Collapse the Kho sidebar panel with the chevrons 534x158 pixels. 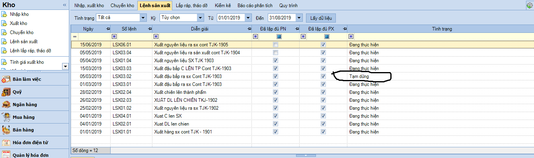(64, 5)
